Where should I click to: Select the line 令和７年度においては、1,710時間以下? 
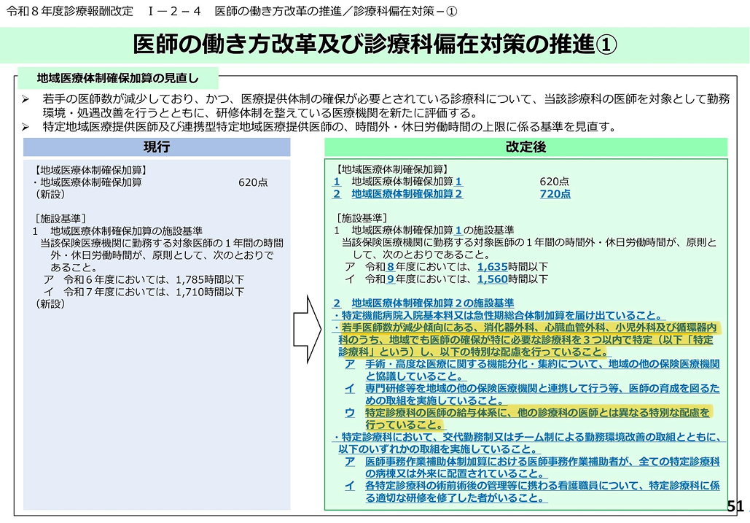point(144,292)
